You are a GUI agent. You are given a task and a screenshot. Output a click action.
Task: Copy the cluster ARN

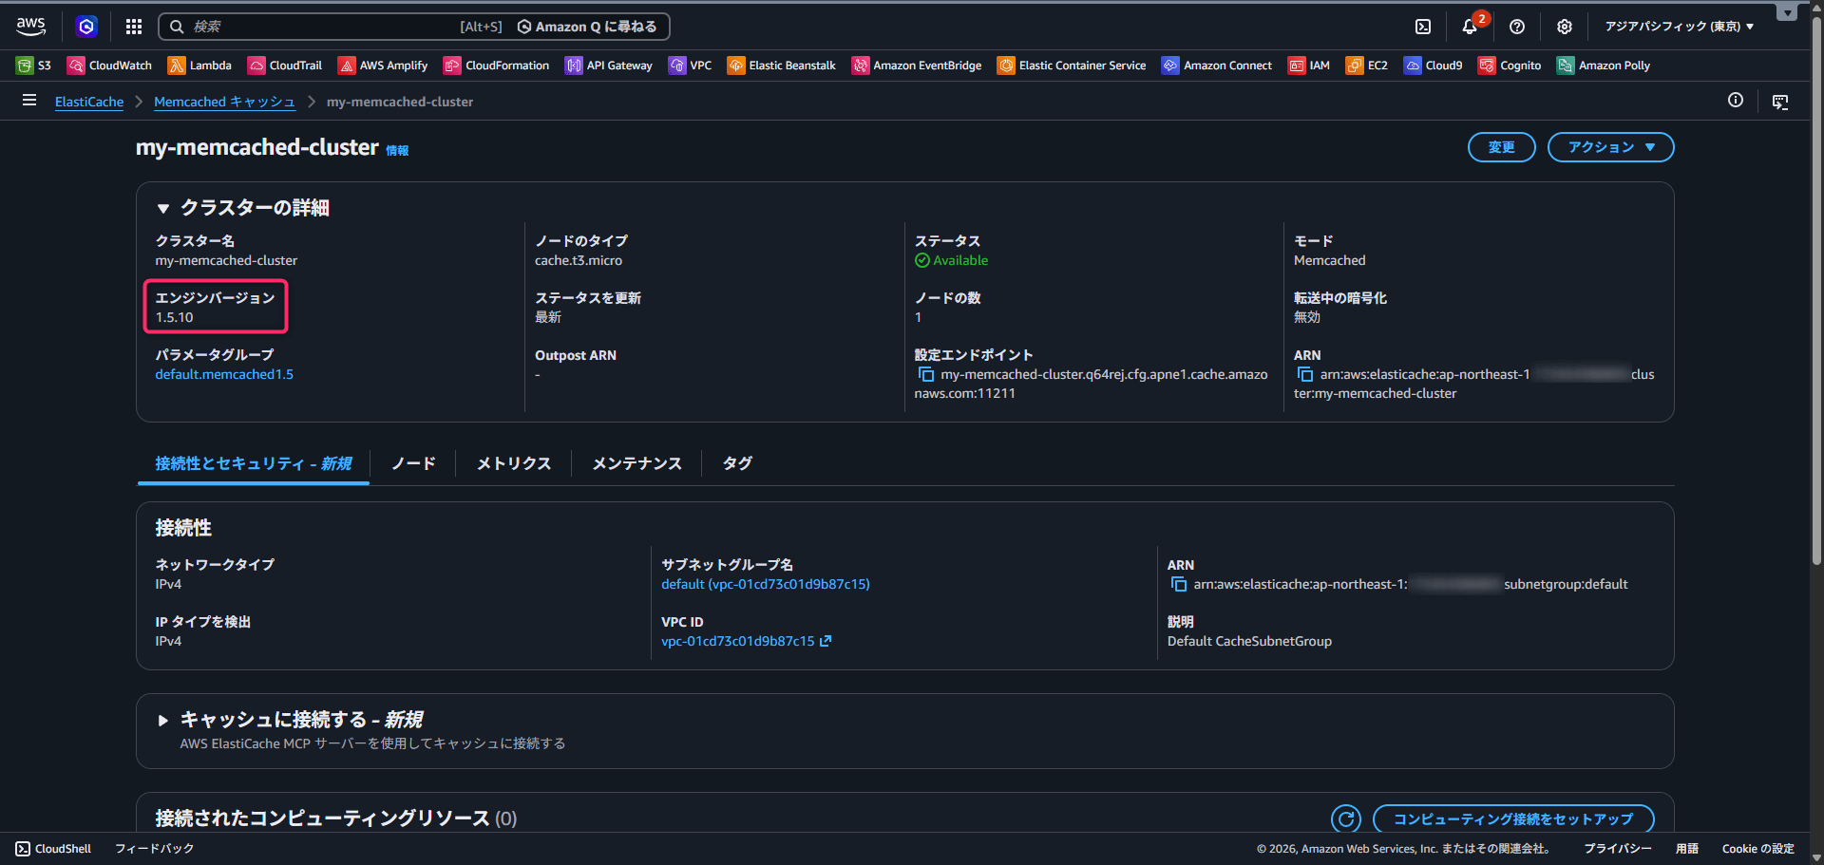[x=1304, y=375]
